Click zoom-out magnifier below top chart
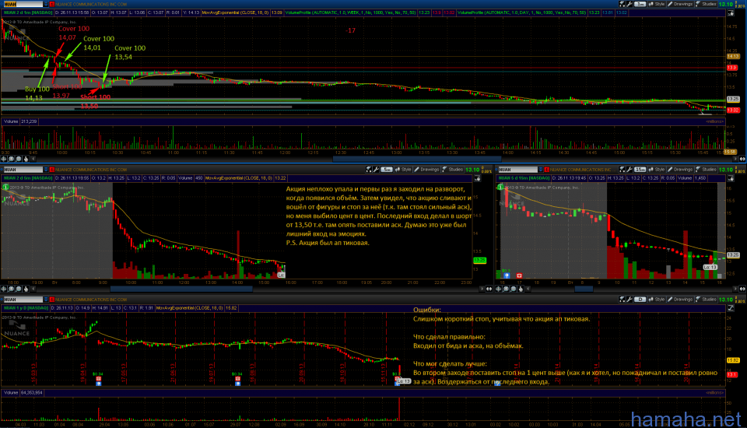This screenshot has height=428, width=747. pyautogui.click(x=19, y=159)
